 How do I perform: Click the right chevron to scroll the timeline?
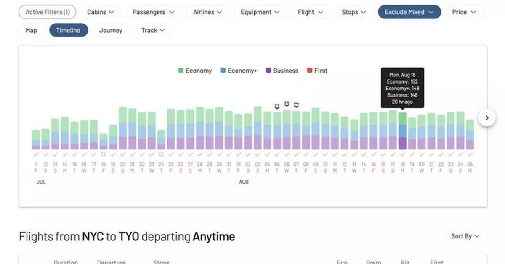click(487, 118)
